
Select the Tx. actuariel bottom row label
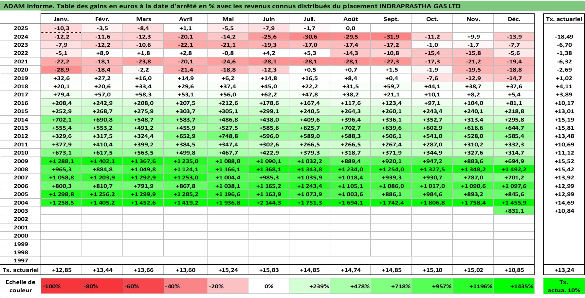click(x=21, y=270)
